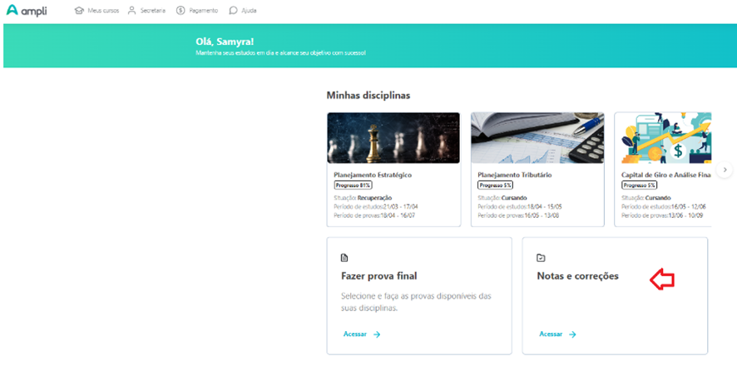Click Selecione e faça as provas description text
Image resolution: width=737 pixels, height=371 pixels.
(416, 302)
